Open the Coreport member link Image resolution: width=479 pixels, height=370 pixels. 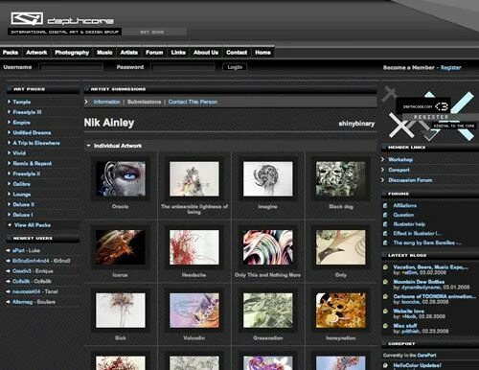click(x=399, y=170)
